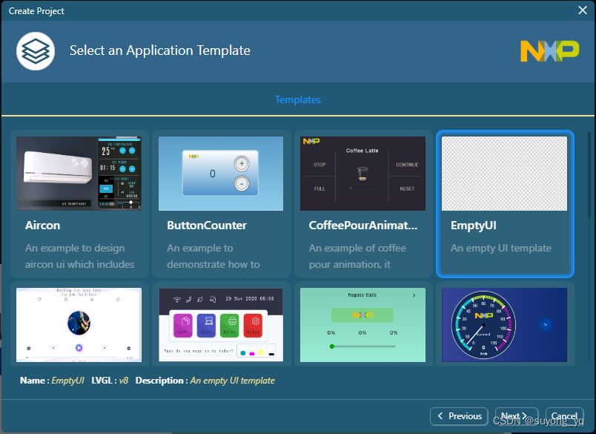596x434 pixels.
Task: Click the NXP logo in header
Action: click(549, 51)
